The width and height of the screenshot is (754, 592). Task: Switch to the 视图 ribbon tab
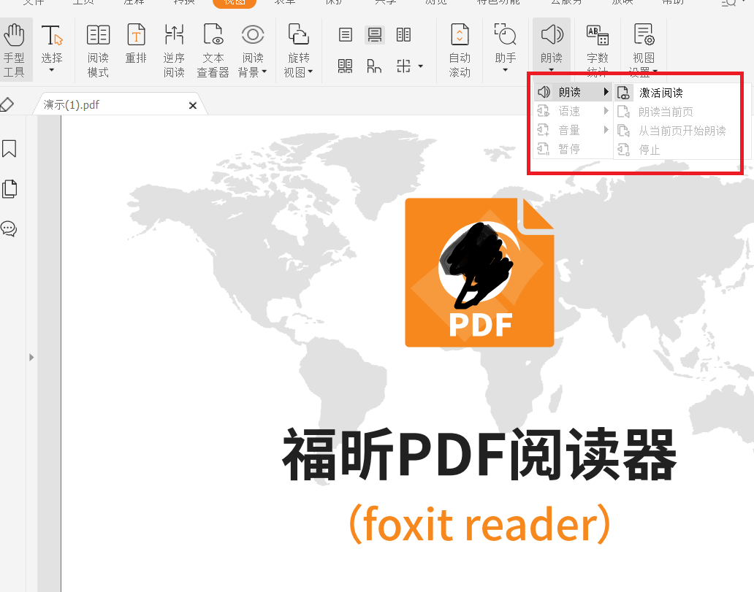coord(234,3)
